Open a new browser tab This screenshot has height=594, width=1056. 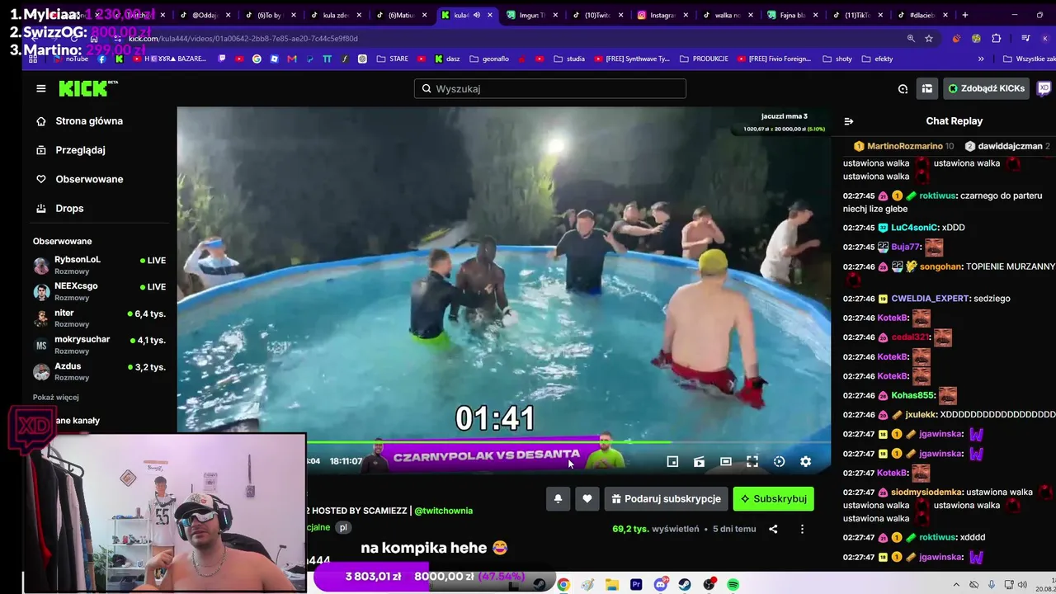point(965,15)
